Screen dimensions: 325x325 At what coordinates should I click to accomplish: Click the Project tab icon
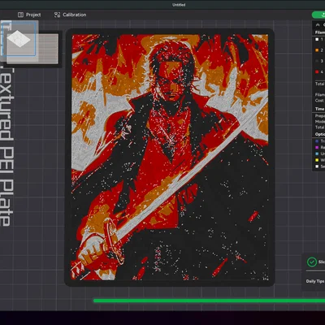pos(20,15)
